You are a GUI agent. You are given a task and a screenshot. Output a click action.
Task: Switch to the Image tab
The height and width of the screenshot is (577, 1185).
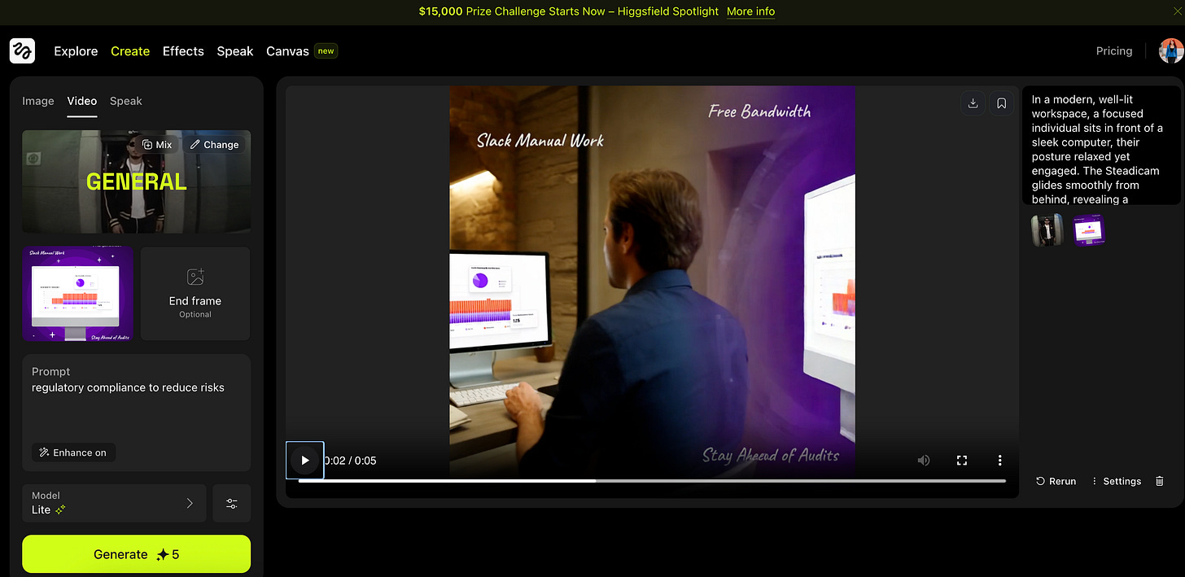click(x=38, y=101)
